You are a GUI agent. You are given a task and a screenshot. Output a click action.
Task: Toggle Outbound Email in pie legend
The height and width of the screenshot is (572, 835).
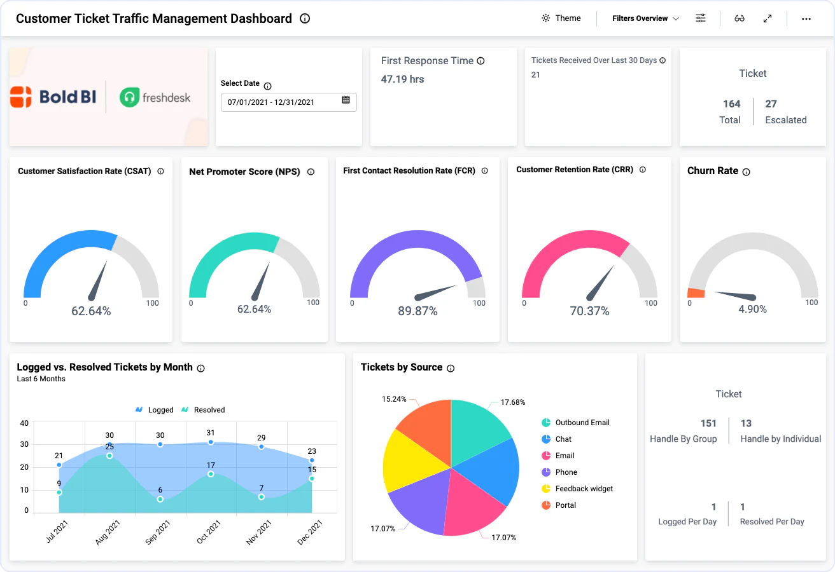[575, 423]
